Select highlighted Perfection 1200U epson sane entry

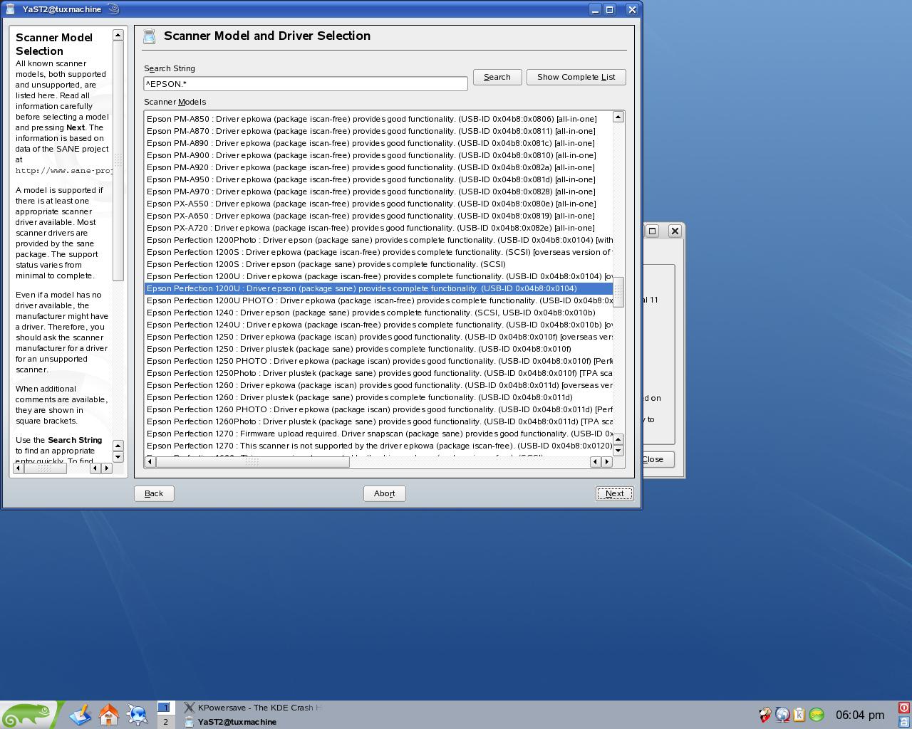[378, 288]
